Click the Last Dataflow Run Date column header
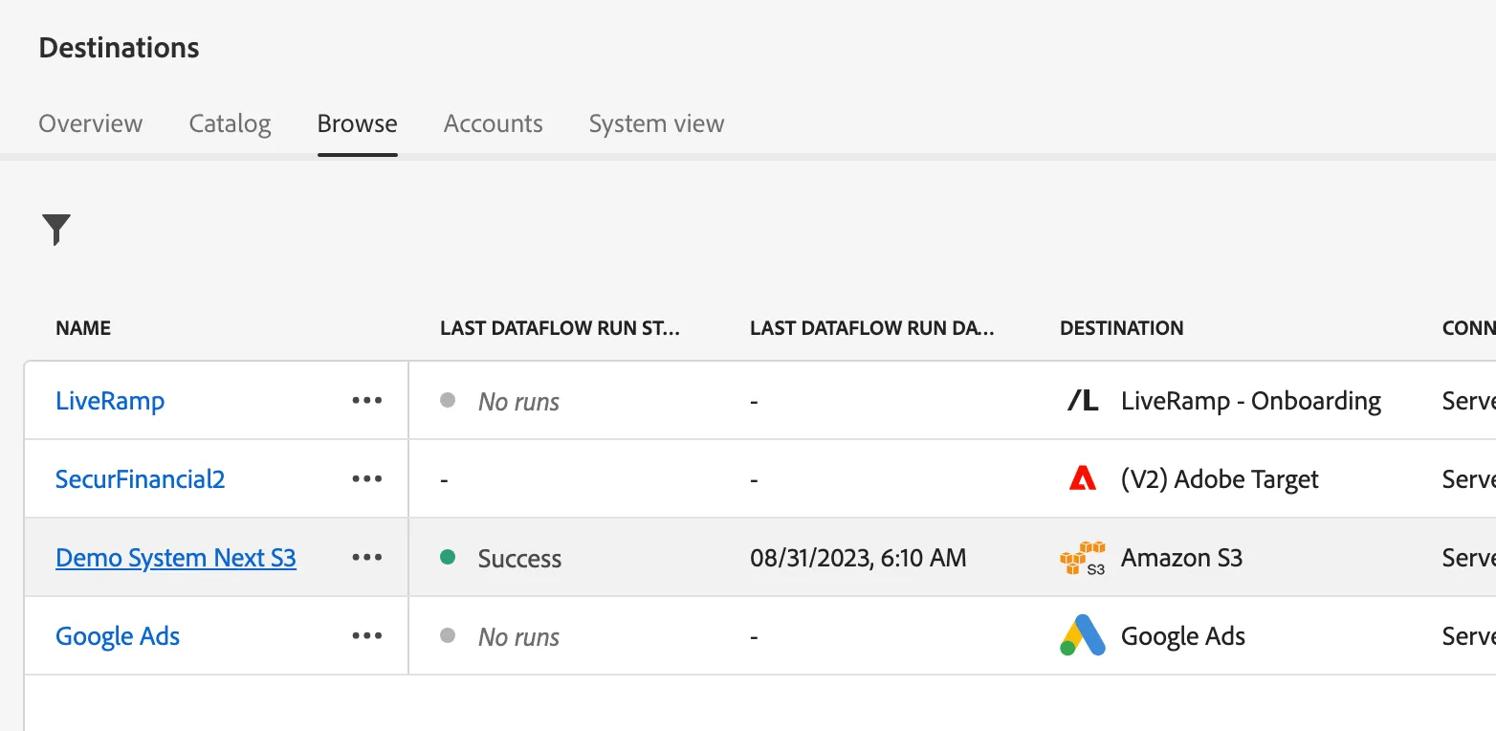The height and width of the screenshot is (731, 1496). [872, 328]
